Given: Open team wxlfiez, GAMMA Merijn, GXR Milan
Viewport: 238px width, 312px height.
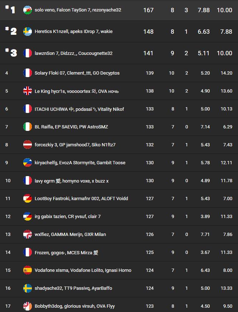Looking at the screenshot, I should 70,235.
